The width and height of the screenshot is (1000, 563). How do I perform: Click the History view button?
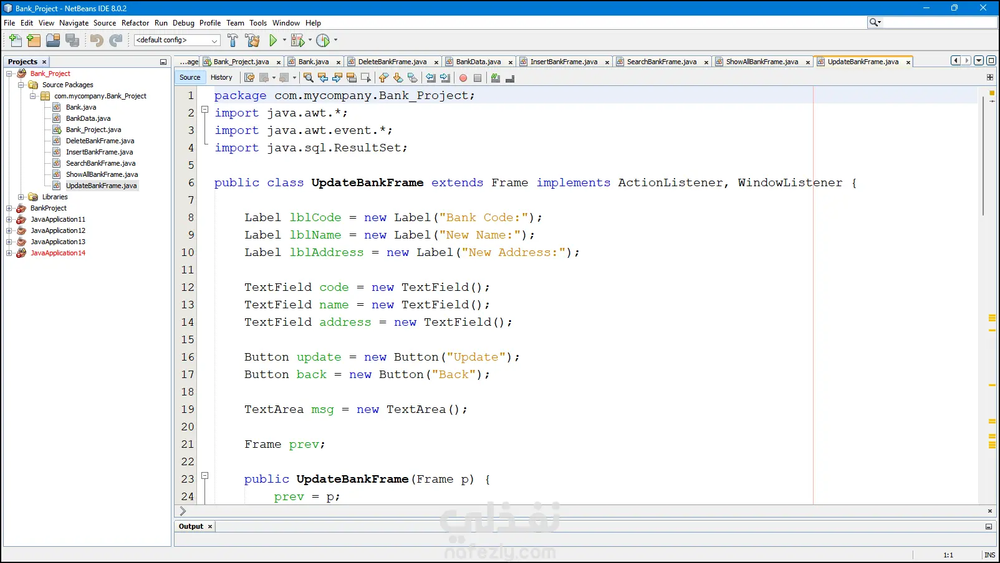(221, 77)
